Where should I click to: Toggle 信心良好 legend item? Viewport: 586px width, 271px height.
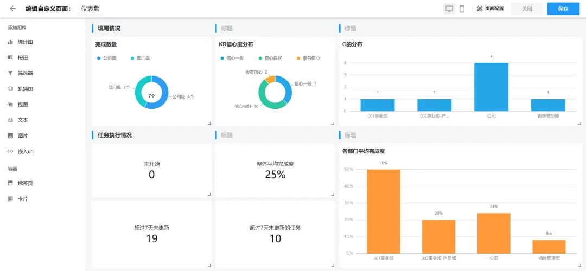270,58
